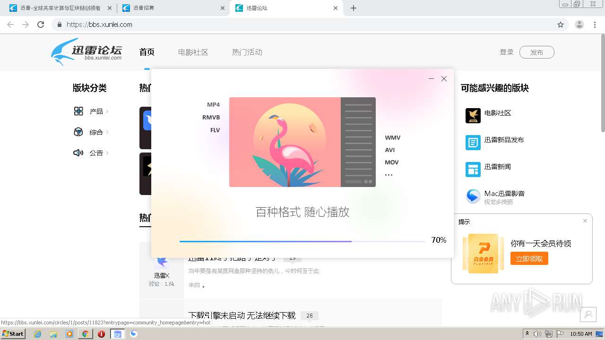Click the 发布 post button
605x340 pixels.
(536, 52)
